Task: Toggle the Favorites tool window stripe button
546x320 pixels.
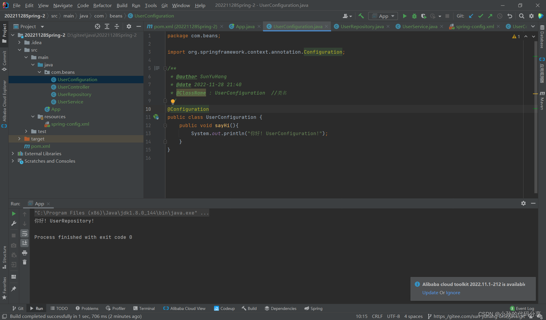Action: pos(4,288)
